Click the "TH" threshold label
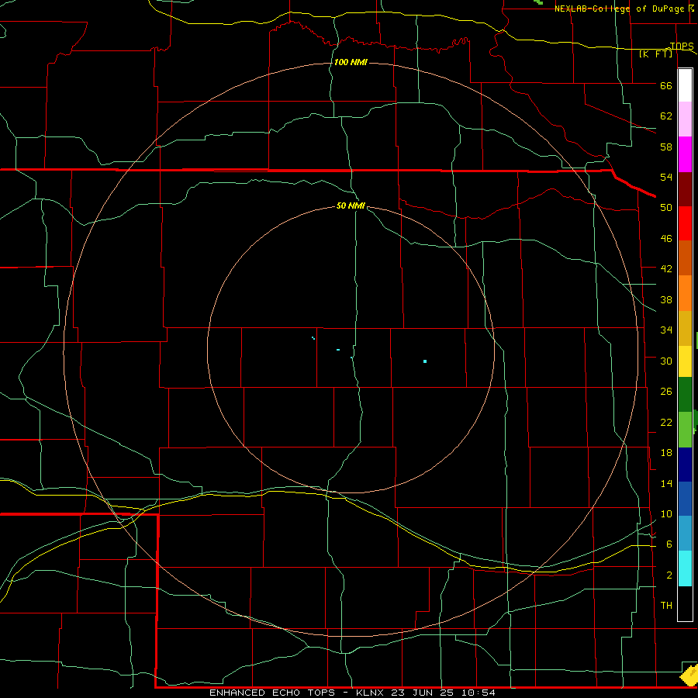Viewport: 698px width, 698px height. (x=666, y=606)
